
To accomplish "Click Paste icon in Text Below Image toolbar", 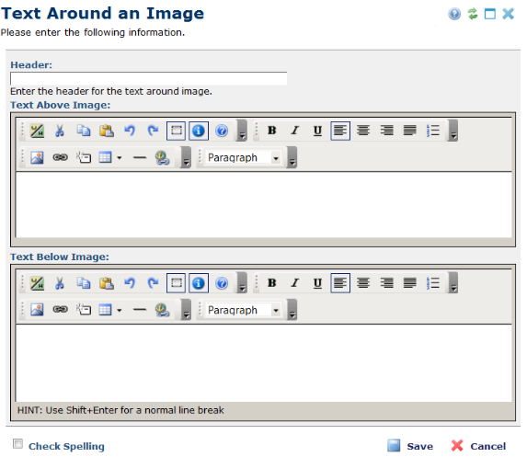I will (x=106, y=283).
